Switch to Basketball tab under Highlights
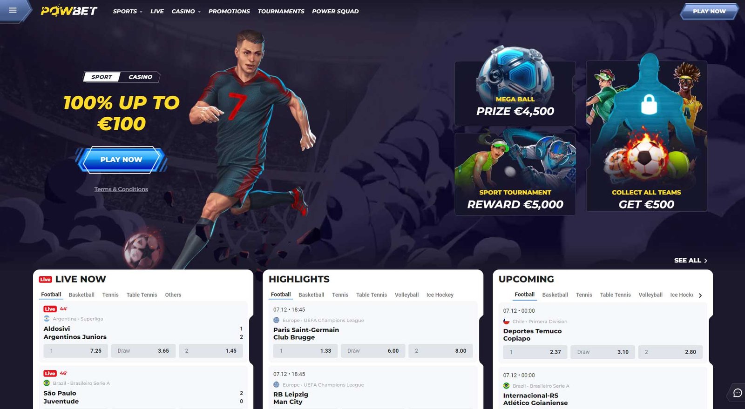This screenshot has height=409, width=745. [311, 295]
